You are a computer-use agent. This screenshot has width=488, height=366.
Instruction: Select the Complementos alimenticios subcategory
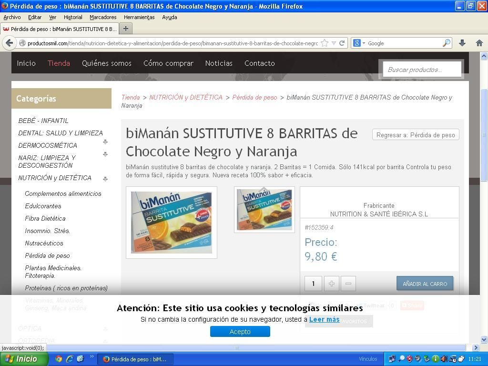click(63, 193)
